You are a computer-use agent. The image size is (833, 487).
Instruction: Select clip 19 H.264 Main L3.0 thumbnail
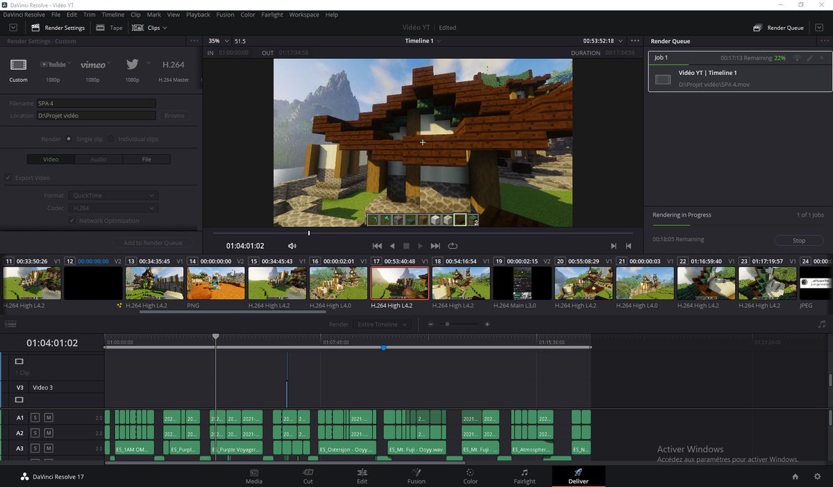522,283
